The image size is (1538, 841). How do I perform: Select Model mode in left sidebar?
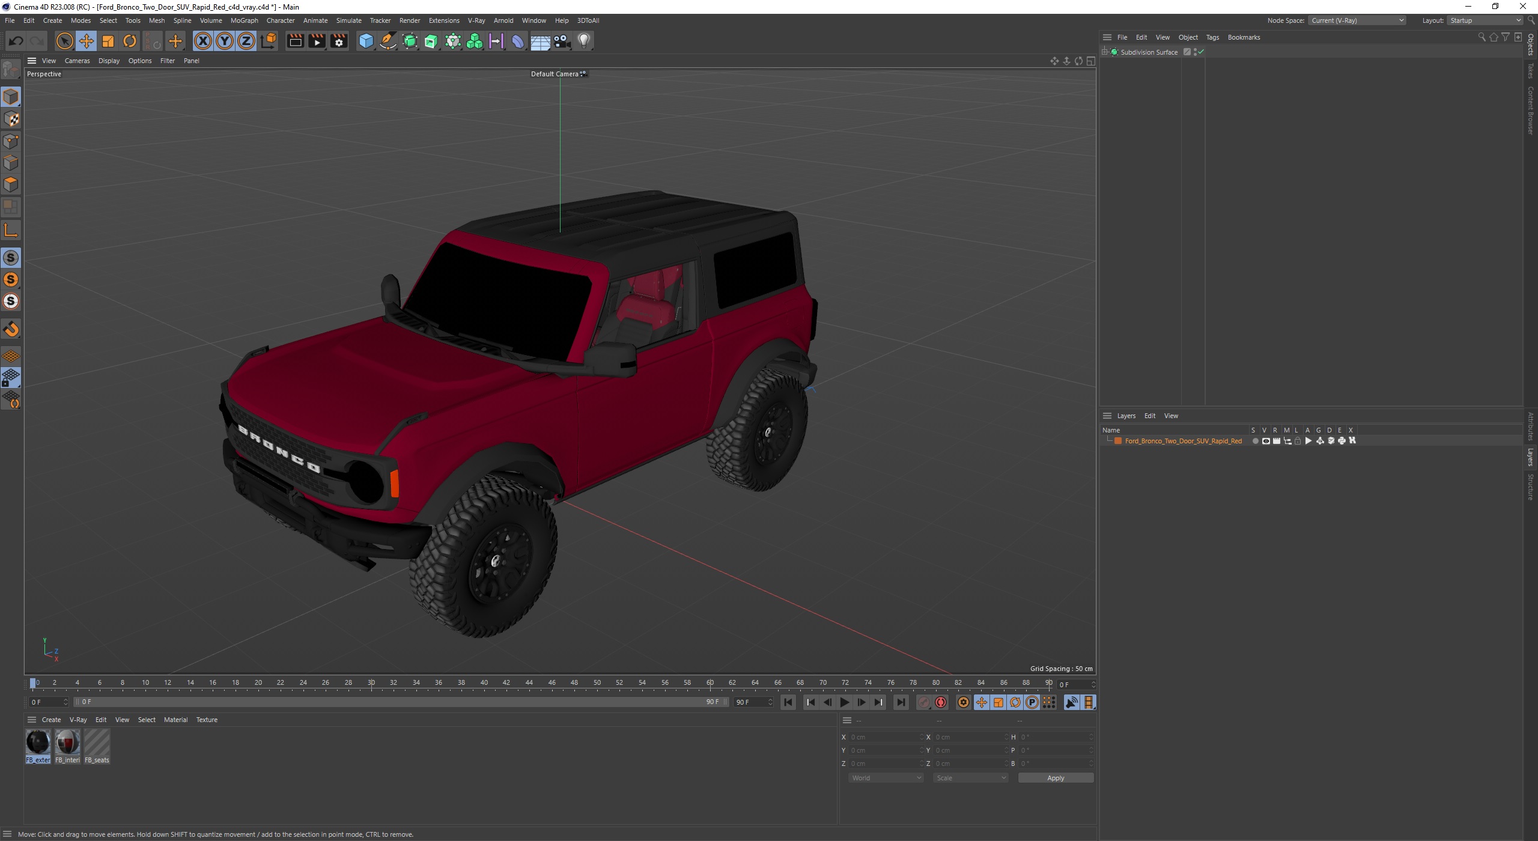[11, 97]
